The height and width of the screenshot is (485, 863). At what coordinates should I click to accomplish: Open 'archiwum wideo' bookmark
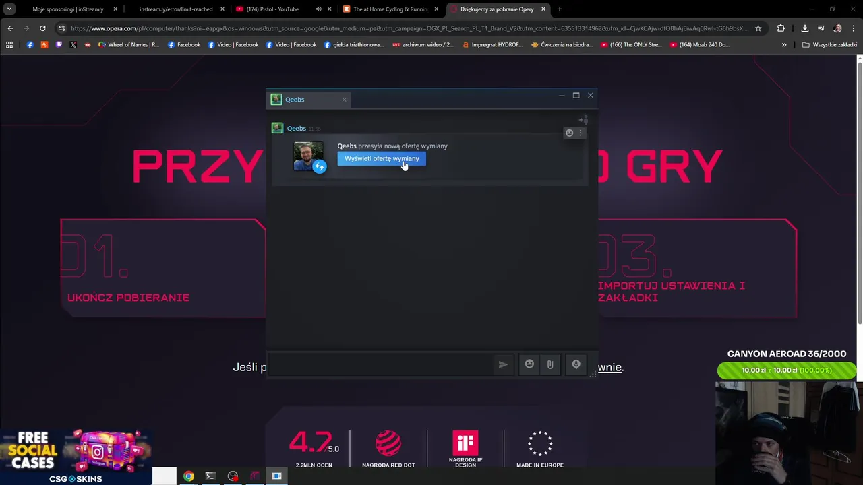tap(423, 45)
